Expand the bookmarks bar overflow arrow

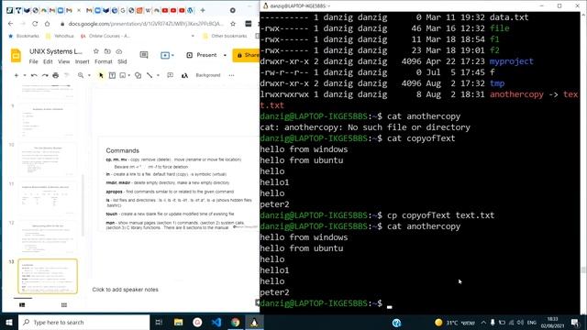click(193, 36)
